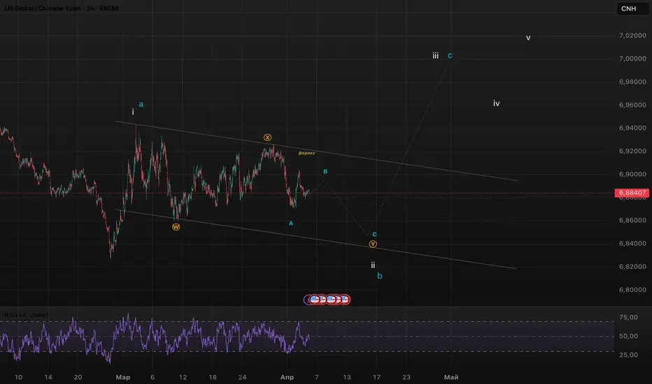Select the cyan lowercase b label
Image resolution: width=652 pixels, height=384 pixels.
pyautogui.click(x=380, y=276)
